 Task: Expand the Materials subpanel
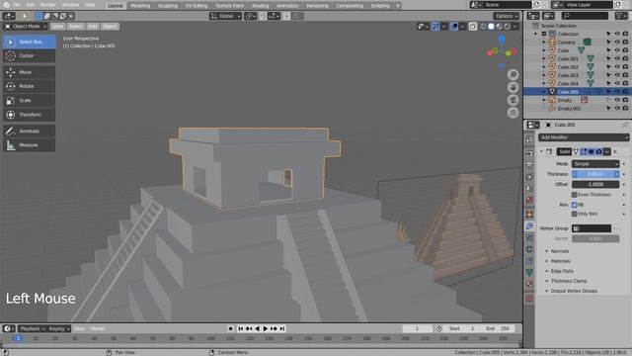(x=560, y=261)
